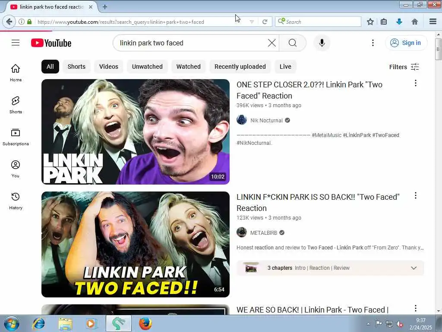Click the 3 chapters thumbnail preview
Viewport: 442px width, 332px height.
pyautogui.click(x=251, y=268)
